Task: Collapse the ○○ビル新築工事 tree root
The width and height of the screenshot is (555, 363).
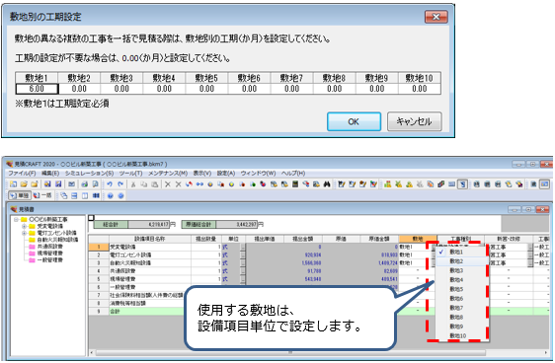Action: click(x=16, y=220)
